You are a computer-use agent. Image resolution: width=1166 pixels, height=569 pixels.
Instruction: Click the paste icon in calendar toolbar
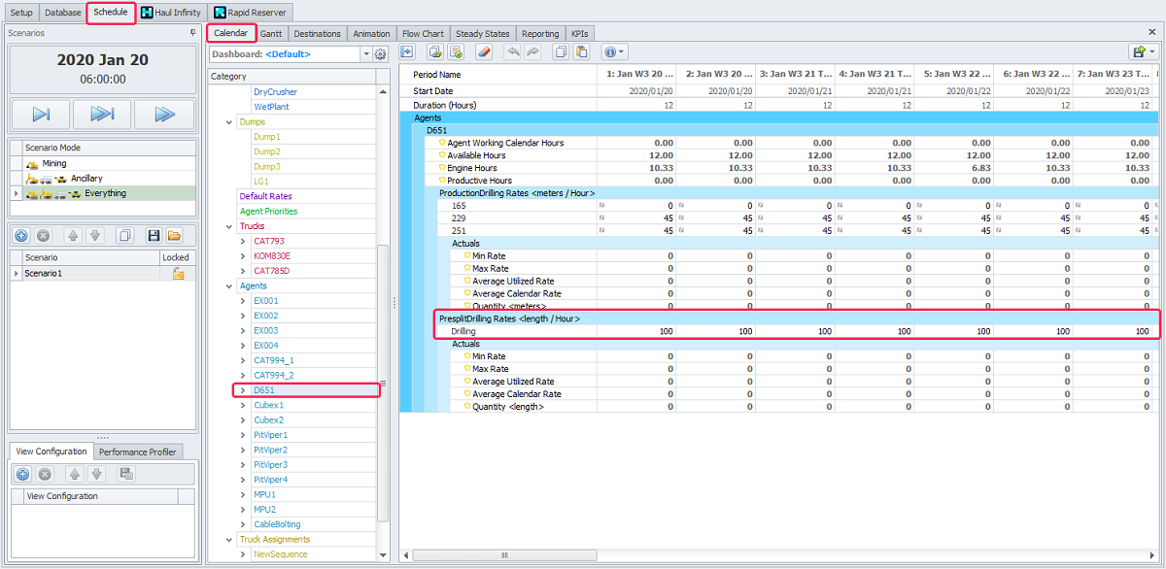pyautogui.click(x=580, y=52)
